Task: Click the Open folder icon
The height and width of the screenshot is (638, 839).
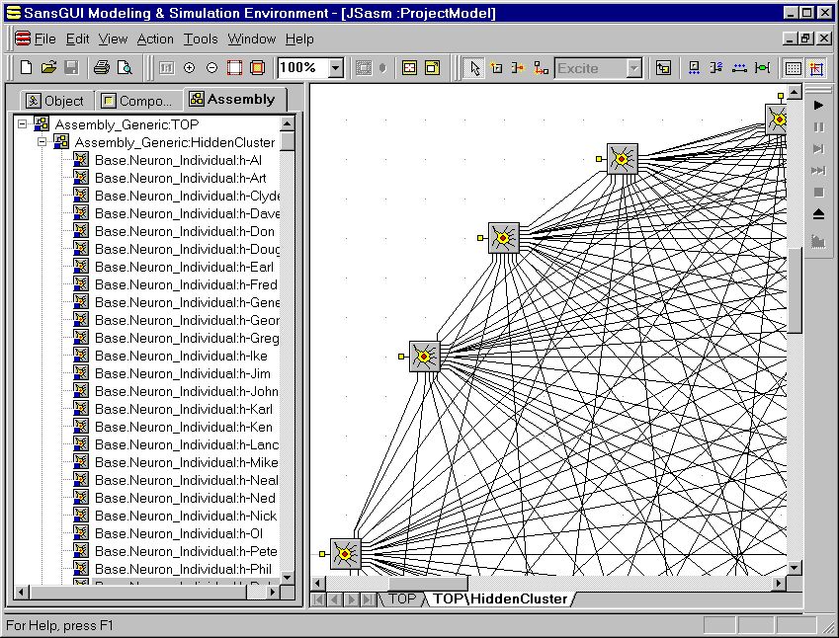Action: point(48,68)
